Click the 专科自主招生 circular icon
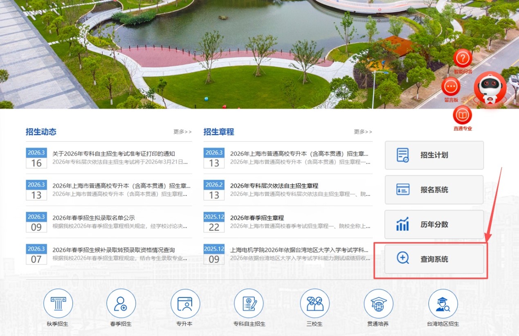This screenshot has width=519, height=336. (249, 303)
